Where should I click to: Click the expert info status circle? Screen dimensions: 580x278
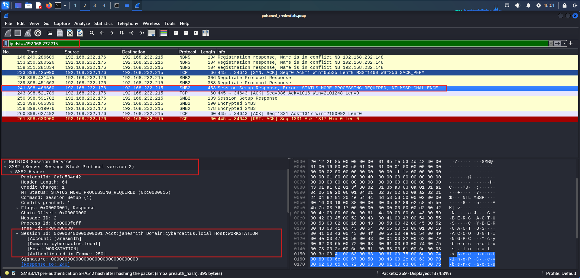pos(7,273)
